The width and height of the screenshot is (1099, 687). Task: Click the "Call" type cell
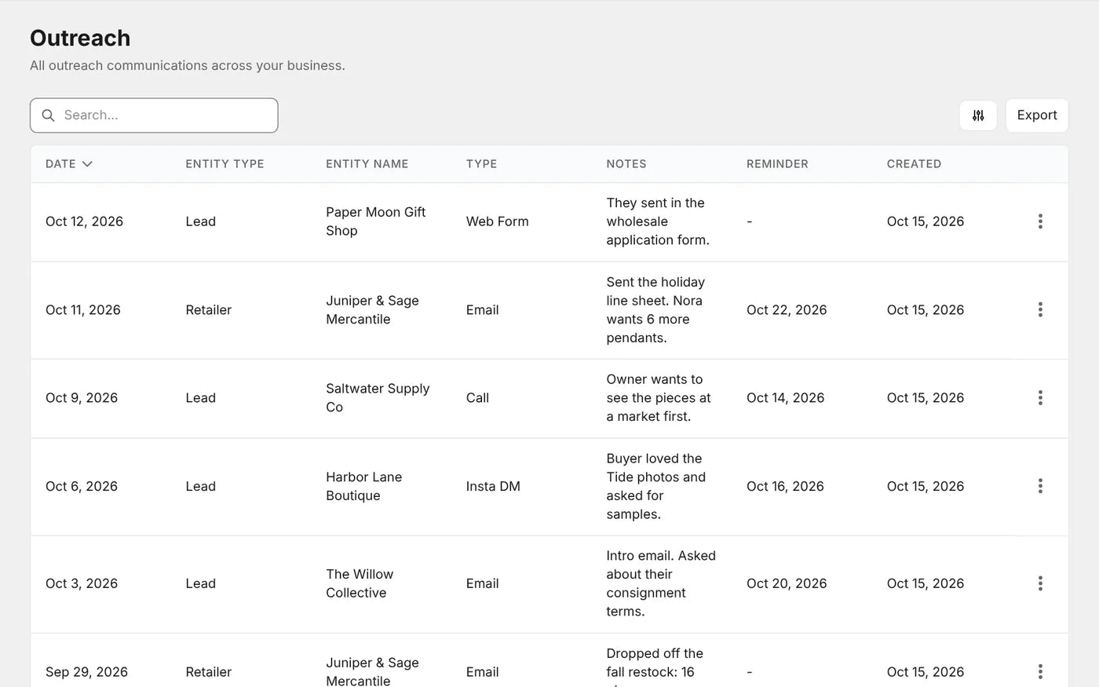coord(477,398)
